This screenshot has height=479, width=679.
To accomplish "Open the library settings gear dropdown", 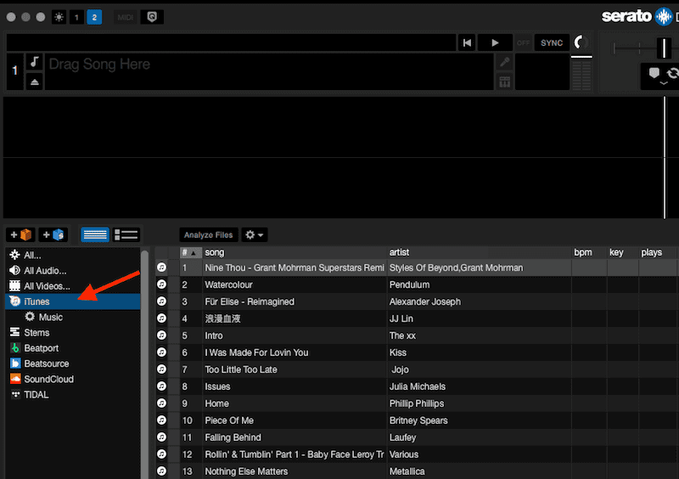I will coord(254,235).
